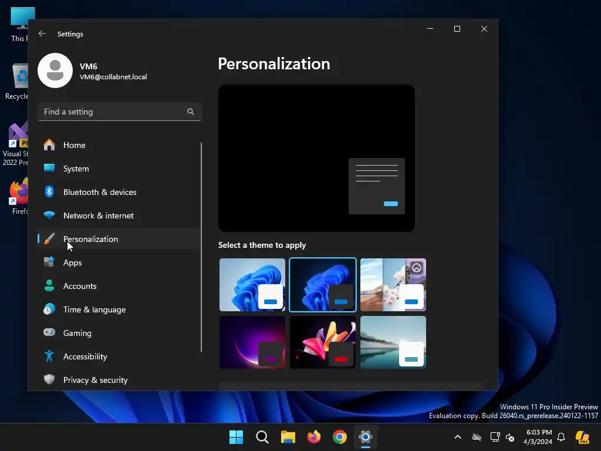
Task: Open the Home settings page
Action: tap(119, 145)
